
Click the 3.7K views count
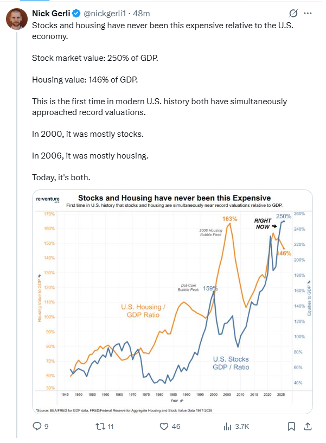tap(242, 426)
